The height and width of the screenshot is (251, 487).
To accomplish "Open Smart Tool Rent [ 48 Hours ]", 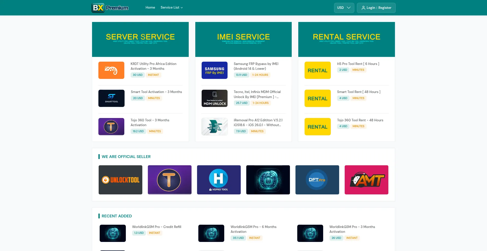I will (x=359, y=92).
